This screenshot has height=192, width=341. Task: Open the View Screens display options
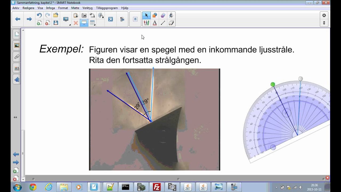pos(66,19)
